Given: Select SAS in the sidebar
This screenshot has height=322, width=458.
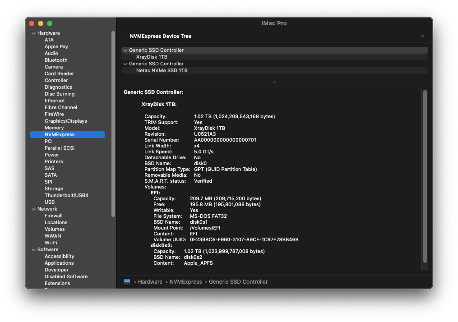Looking at the screenshot, I should [x=49, y=168].
